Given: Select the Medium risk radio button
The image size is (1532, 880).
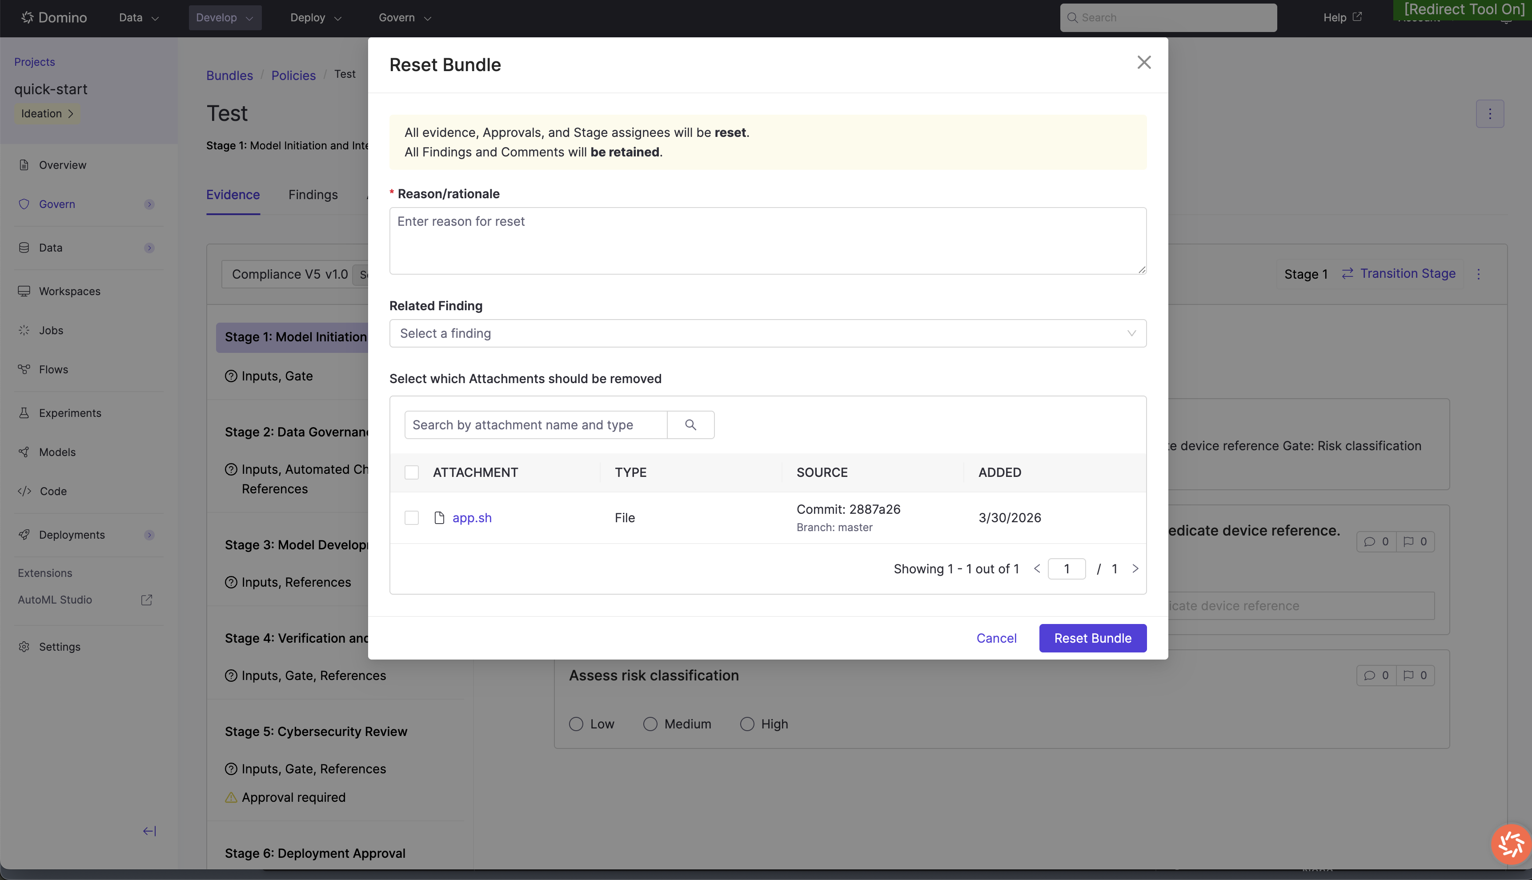Looking at the screenshot, I should (650, 724).
